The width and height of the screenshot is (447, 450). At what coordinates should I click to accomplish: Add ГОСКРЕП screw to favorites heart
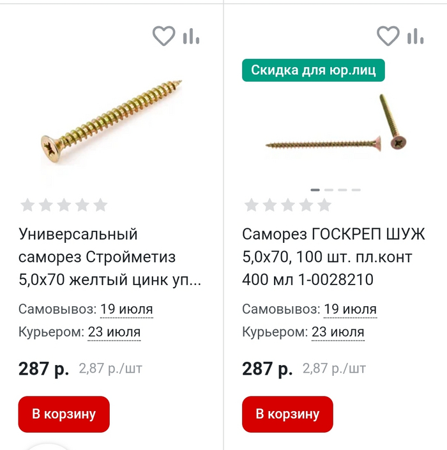[388, 36]
